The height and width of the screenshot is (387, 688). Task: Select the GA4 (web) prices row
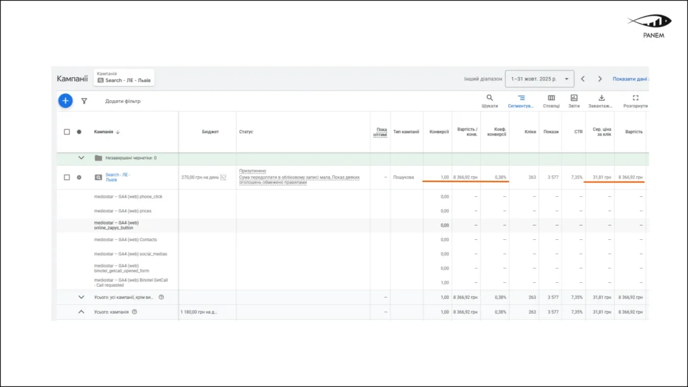pos(122,211)
